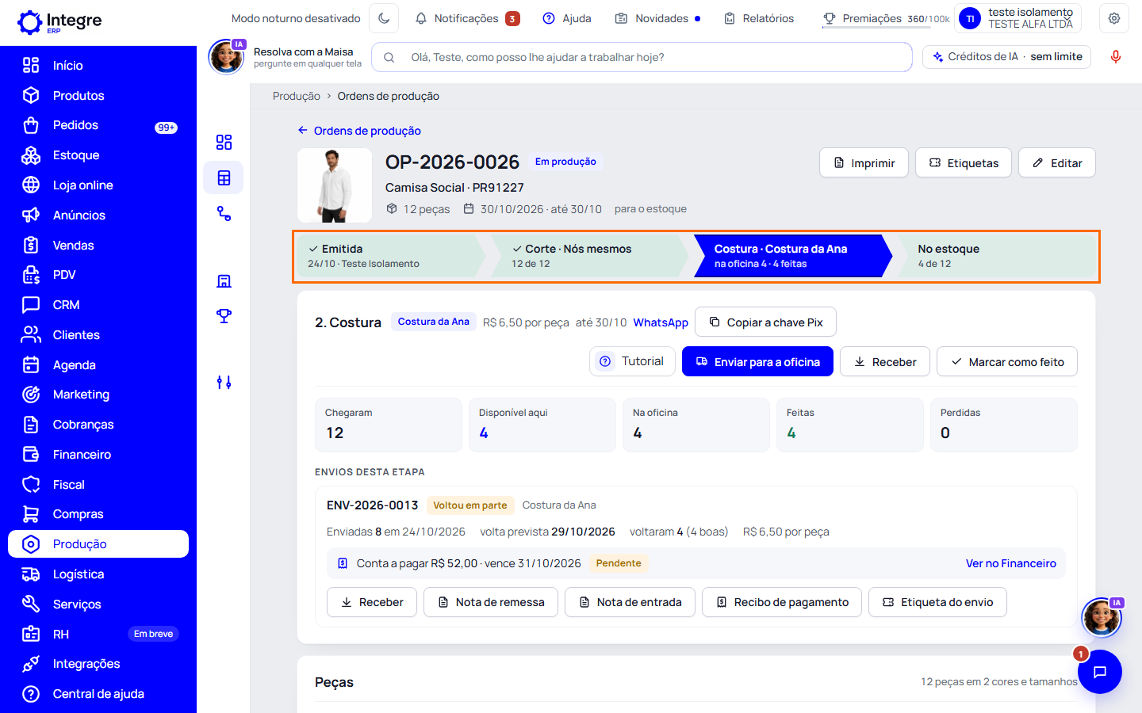Open the route flow icon in secondary sidebar
Image resolution: width=1142 pixels, height=713 pixels.
coord(224,214)
